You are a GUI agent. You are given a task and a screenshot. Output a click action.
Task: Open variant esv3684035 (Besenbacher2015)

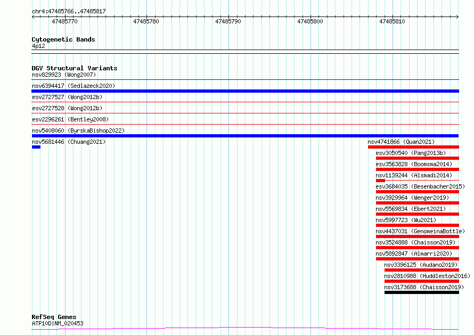pos(420,186)
